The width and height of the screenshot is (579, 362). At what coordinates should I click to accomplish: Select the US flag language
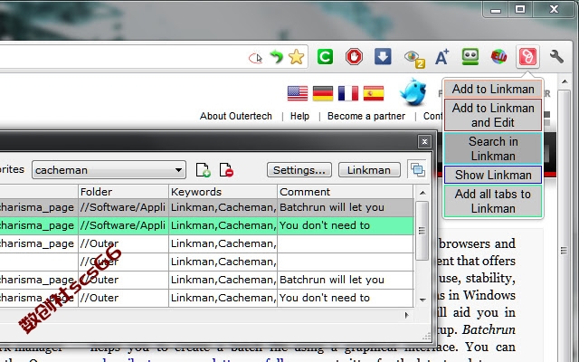click(298, 93)
